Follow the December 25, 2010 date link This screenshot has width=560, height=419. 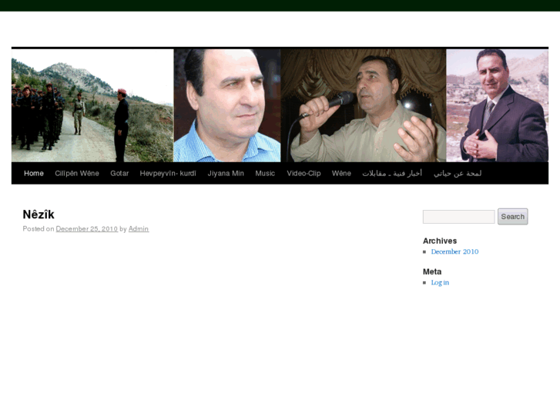pos(87,229)
